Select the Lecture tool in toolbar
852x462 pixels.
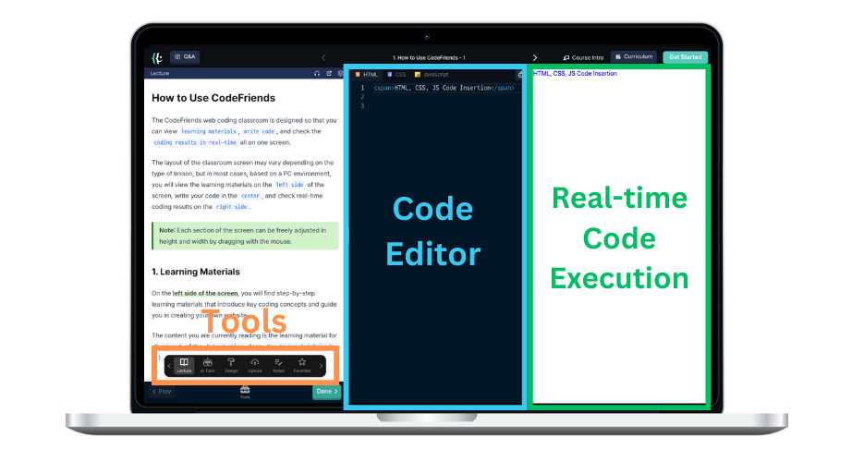click(184, 365)
